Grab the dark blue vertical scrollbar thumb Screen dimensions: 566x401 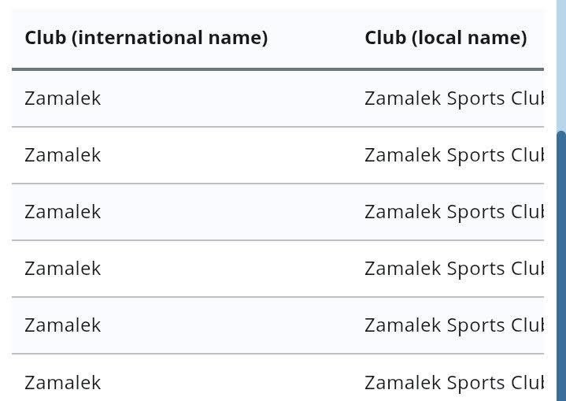[561, 268]
